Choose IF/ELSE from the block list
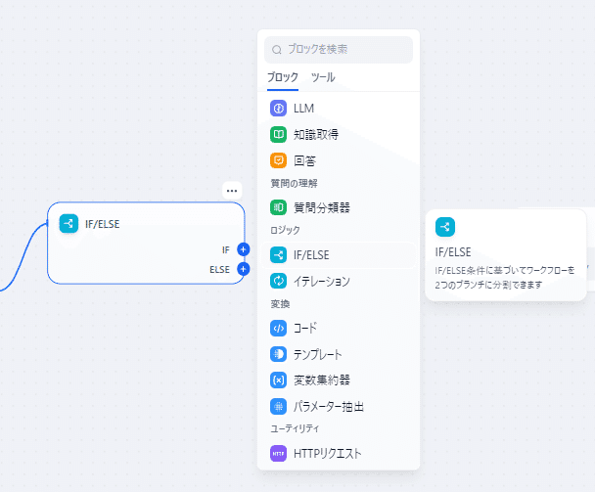The height and width of the screenshot is (492, 595). (313, 254)
